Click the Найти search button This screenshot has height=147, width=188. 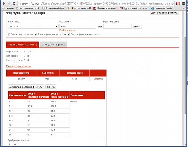[x=137, y=26]
